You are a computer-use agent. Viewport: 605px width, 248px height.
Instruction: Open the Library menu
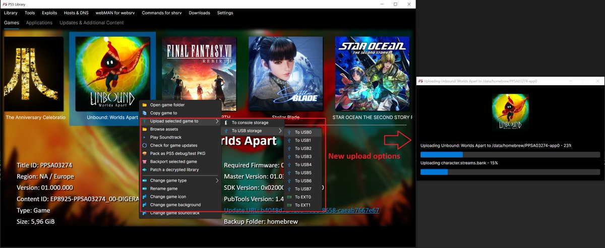click(11, 13)
